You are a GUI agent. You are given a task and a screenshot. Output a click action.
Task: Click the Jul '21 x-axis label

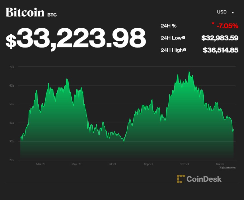[x=112, y=164]
